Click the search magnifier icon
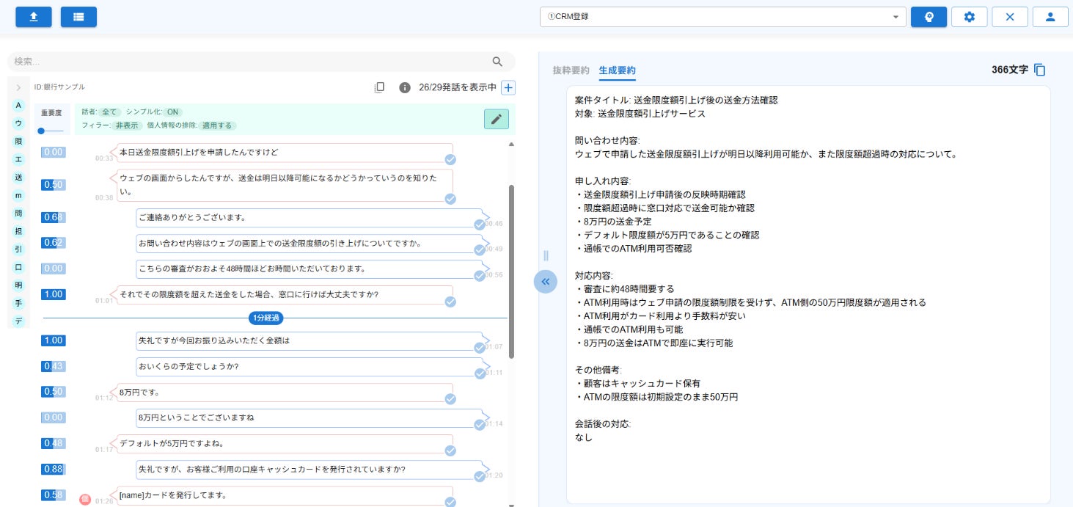Viewport: 1073px width, 507px height. click(498, 62)
